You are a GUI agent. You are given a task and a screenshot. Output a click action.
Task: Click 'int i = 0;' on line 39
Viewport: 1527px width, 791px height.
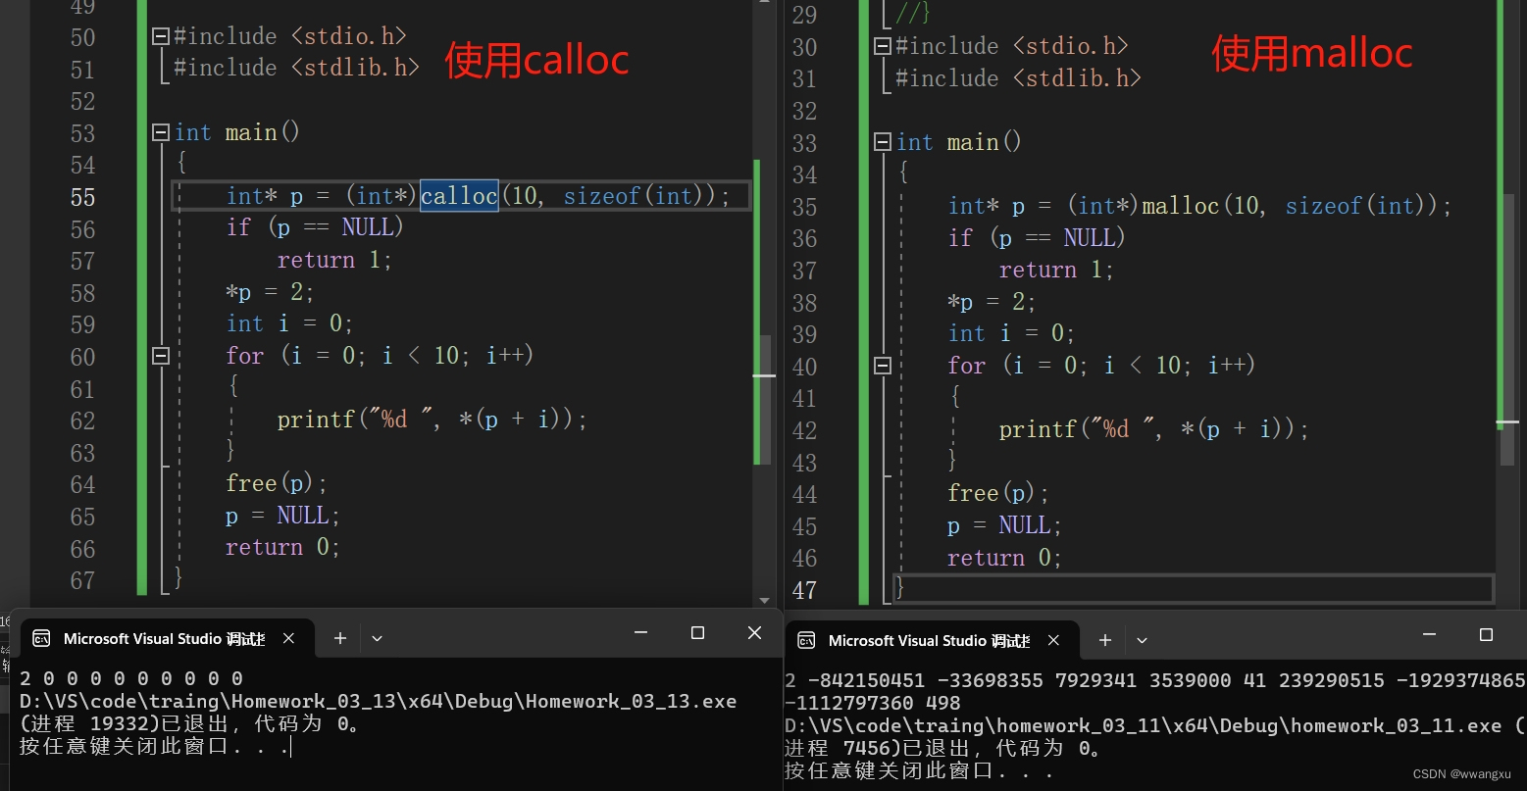1011,333
